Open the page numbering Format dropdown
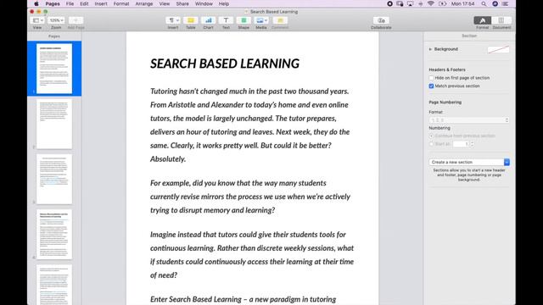This screenshot has width=543, height=305. pyautogui.click(x=469, y=120)
